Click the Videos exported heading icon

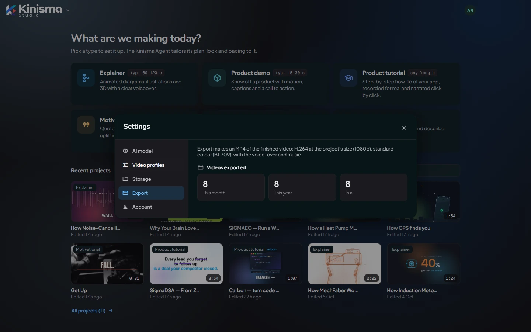pos(201,167)
